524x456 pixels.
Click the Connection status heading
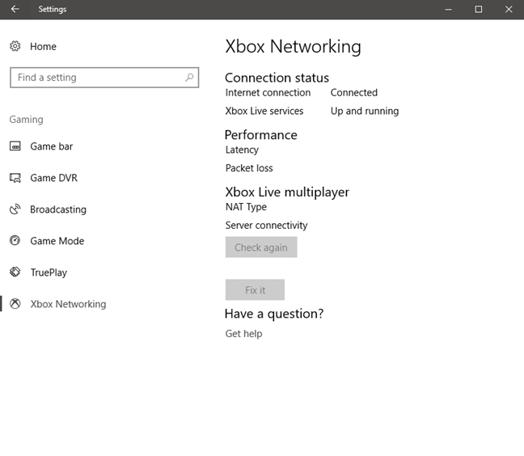[x=277, y=78]
